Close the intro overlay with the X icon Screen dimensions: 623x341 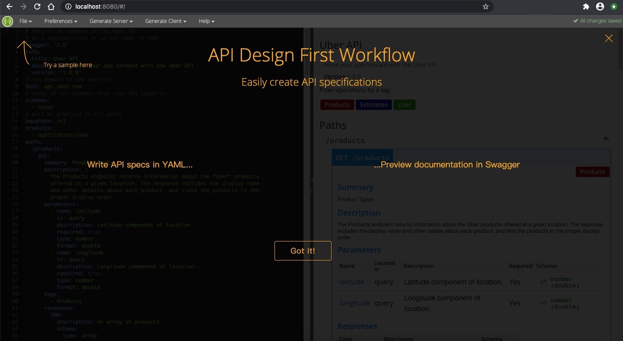(609, 39)
